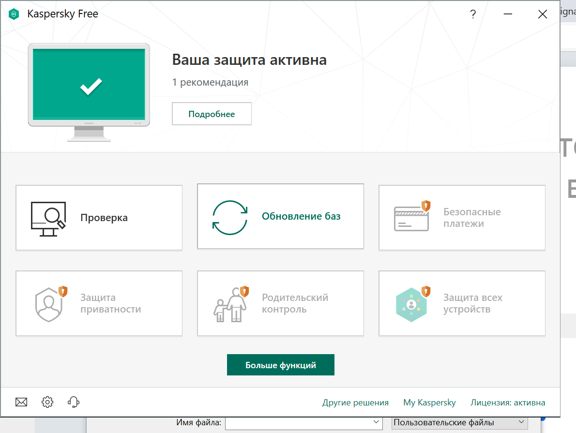576x433 pixels.
Task: Click the Kaspersky Free logo icon
Action: (x=14, y=14)
